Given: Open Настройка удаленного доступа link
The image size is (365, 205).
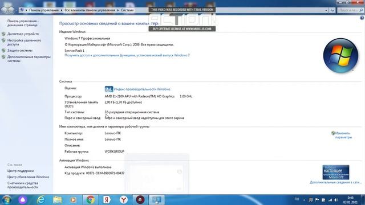Looking at the screenshot, I should click(x=24, y=42).
